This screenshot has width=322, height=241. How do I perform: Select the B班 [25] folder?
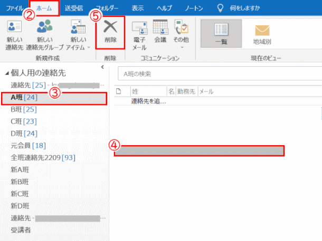pyautogui.click(x=54, y=109)
